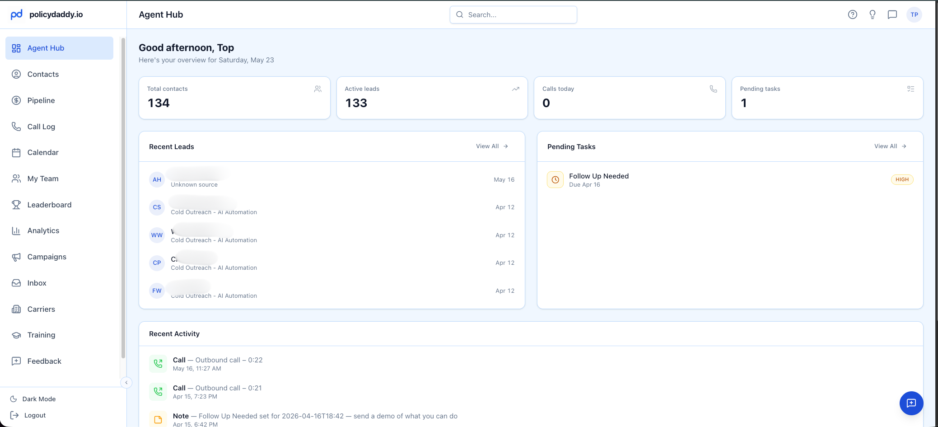The image size is (938, 427).
Task: Click the lightbulb tips icon
Action: (872, 14)
